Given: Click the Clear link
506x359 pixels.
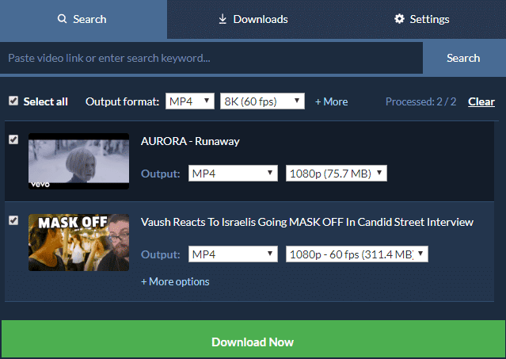Looking at the screenshot, I should point(481,101).
